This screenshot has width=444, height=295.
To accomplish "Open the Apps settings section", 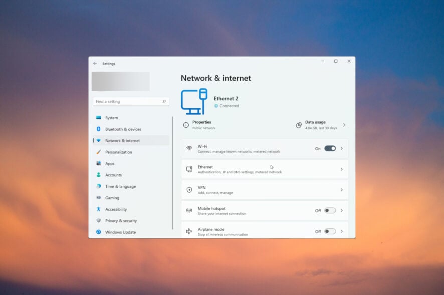I will 131,163.
